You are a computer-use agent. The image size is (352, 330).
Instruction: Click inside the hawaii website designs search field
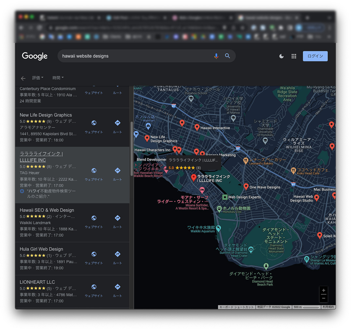(x=130, y=56)
